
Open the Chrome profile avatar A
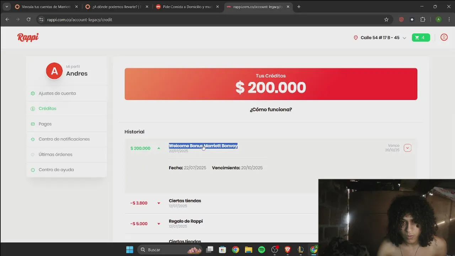point(438,20)
